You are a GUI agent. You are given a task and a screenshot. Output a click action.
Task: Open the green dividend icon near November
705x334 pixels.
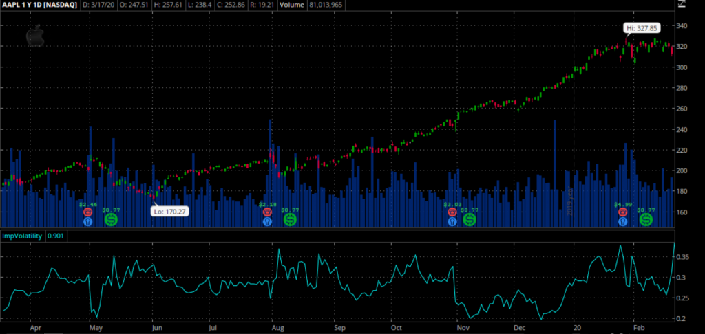point(470,219)
